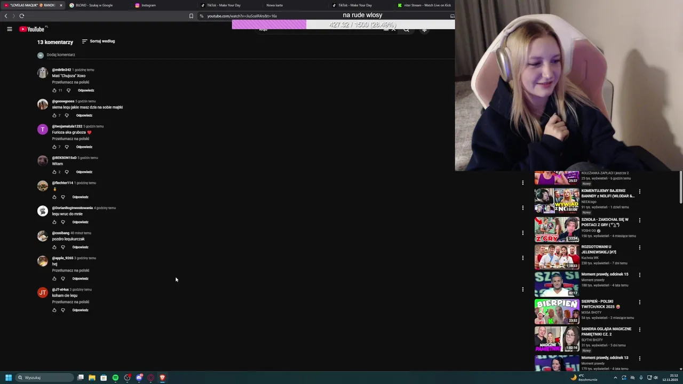Switch to the Nowa karta tab

[296, 5]
